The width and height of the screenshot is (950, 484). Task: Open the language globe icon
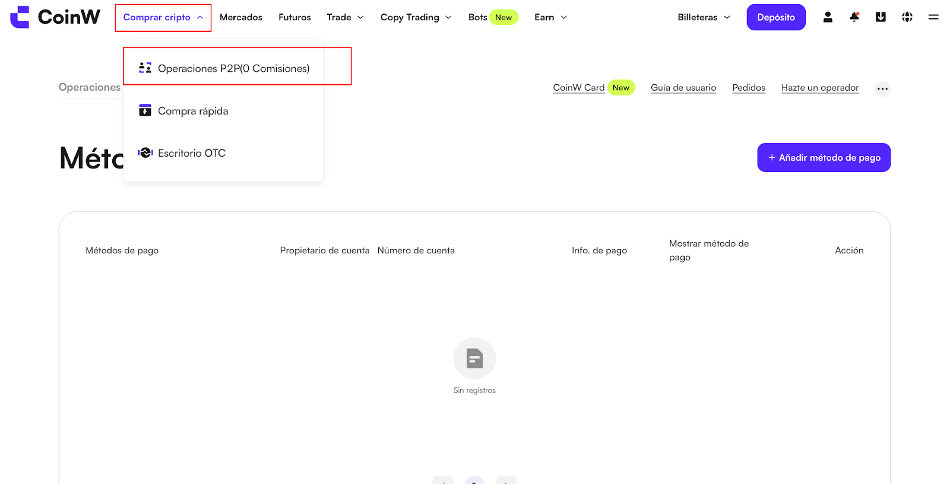(907, 17)
